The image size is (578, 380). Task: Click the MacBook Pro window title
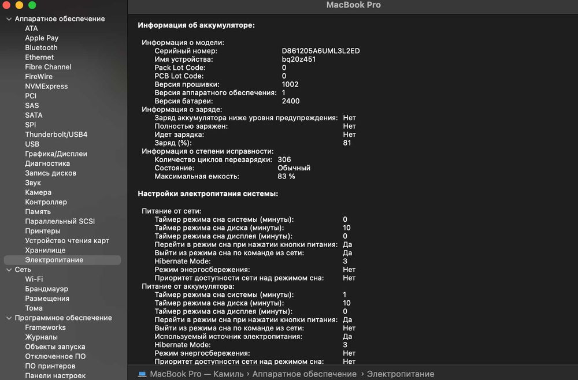(354, 5)
